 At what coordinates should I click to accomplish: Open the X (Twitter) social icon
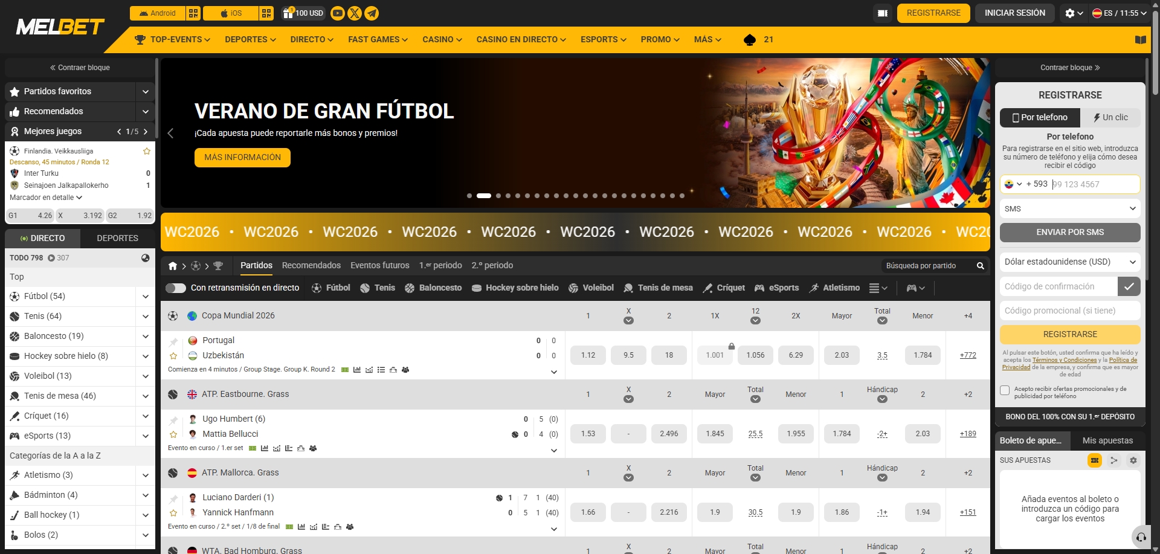(x=355, y=13)
